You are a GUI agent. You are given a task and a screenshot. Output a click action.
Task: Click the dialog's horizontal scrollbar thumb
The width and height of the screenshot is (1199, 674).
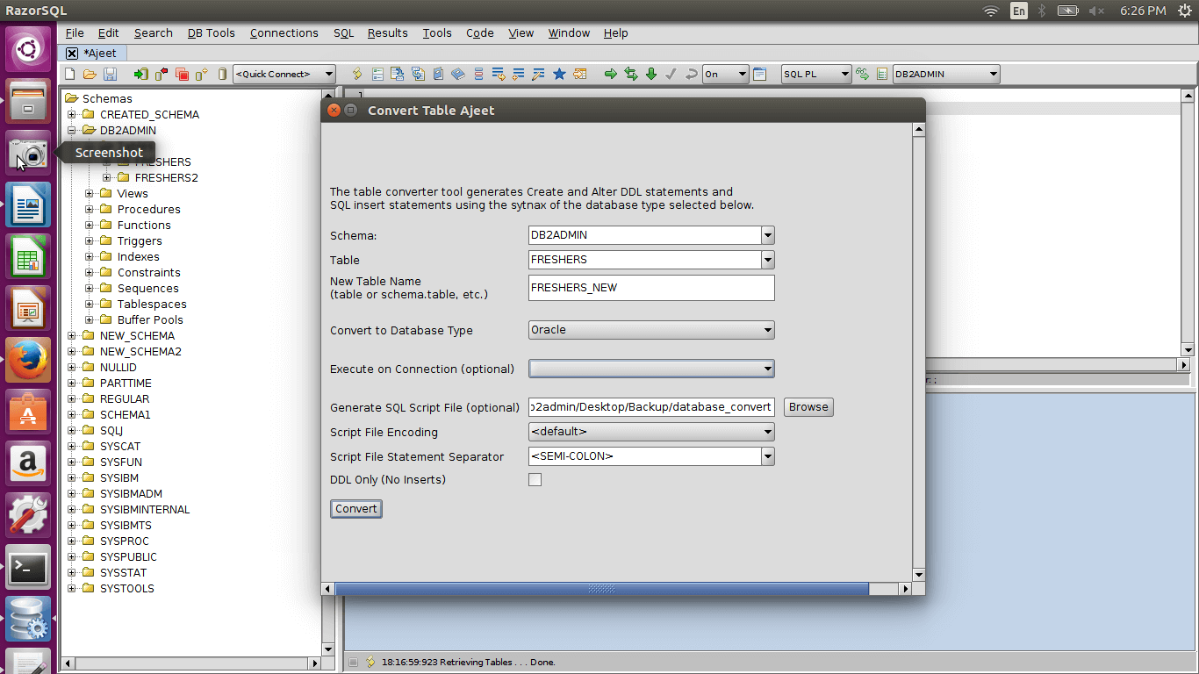(601, 589)
